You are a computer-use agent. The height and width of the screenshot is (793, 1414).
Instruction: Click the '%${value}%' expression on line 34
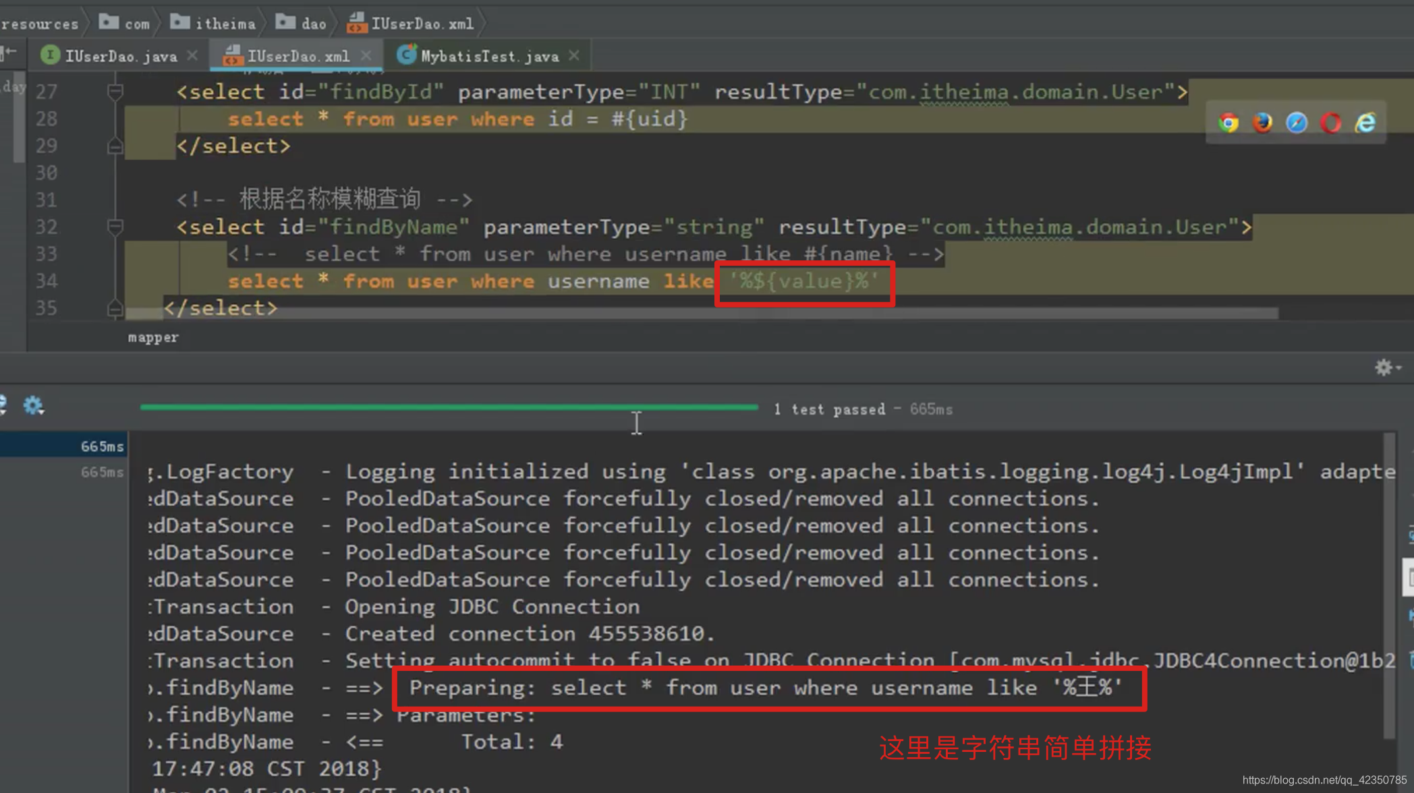pyautogui.click(x=804, y=281)
